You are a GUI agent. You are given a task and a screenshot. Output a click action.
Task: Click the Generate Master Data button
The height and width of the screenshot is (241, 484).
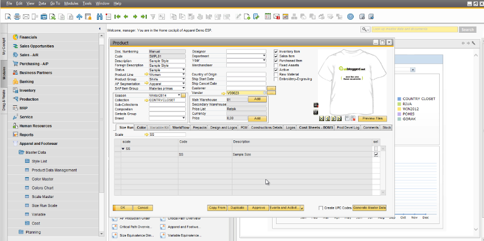(x=369, y=208)
